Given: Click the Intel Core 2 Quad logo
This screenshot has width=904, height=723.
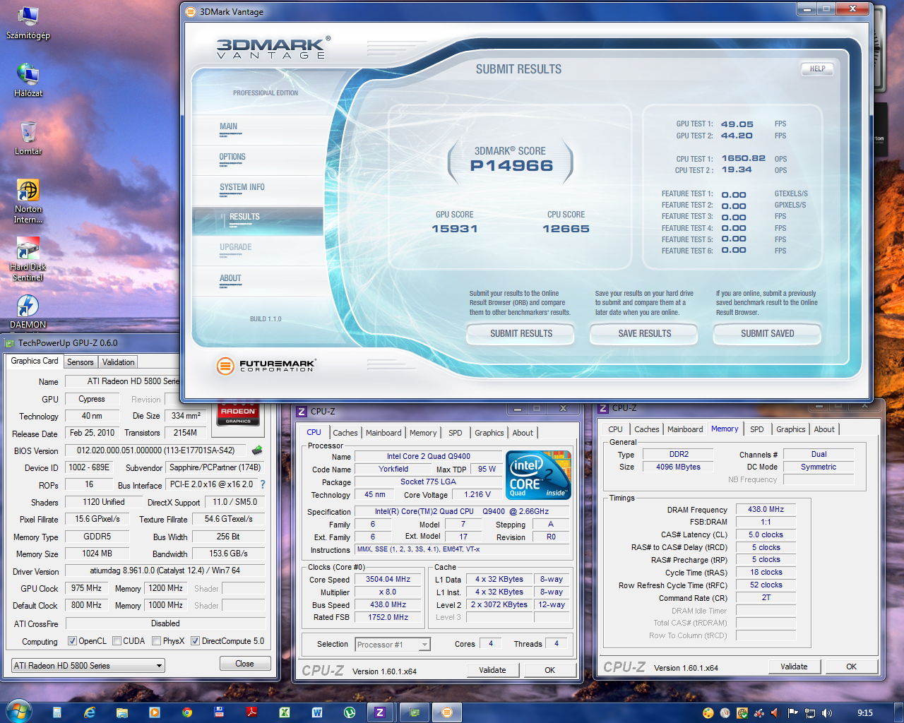Looking at the screenshot, I should click(539, 475).
